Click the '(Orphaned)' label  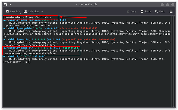pos(69,39)
